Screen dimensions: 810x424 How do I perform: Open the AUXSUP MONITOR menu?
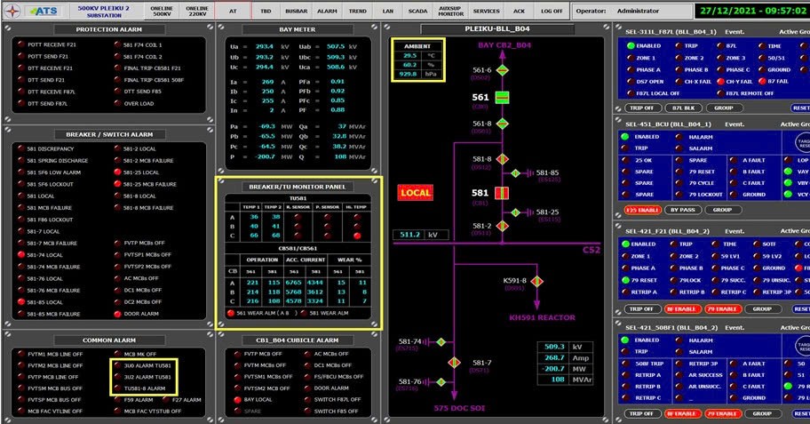[450, 11]
